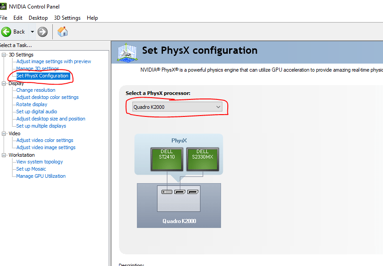Collapse the Workstation tree node
Viewport: 383px width, 266px height.
(4, 155)
